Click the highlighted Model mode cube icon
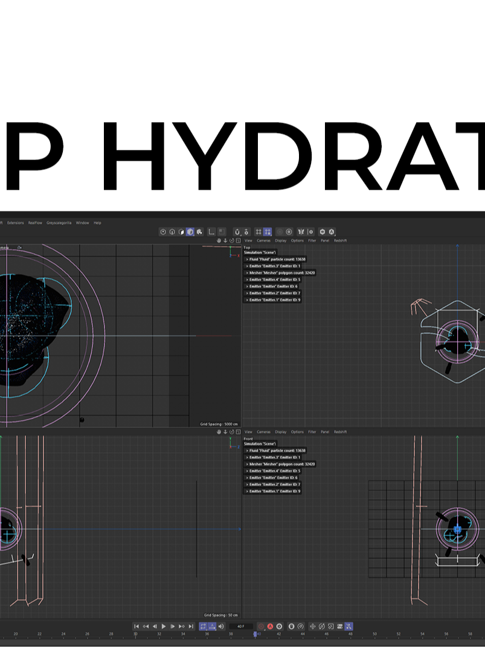Image resolution: width=485 pixels, height=647 pixels. tap(190, 232)
